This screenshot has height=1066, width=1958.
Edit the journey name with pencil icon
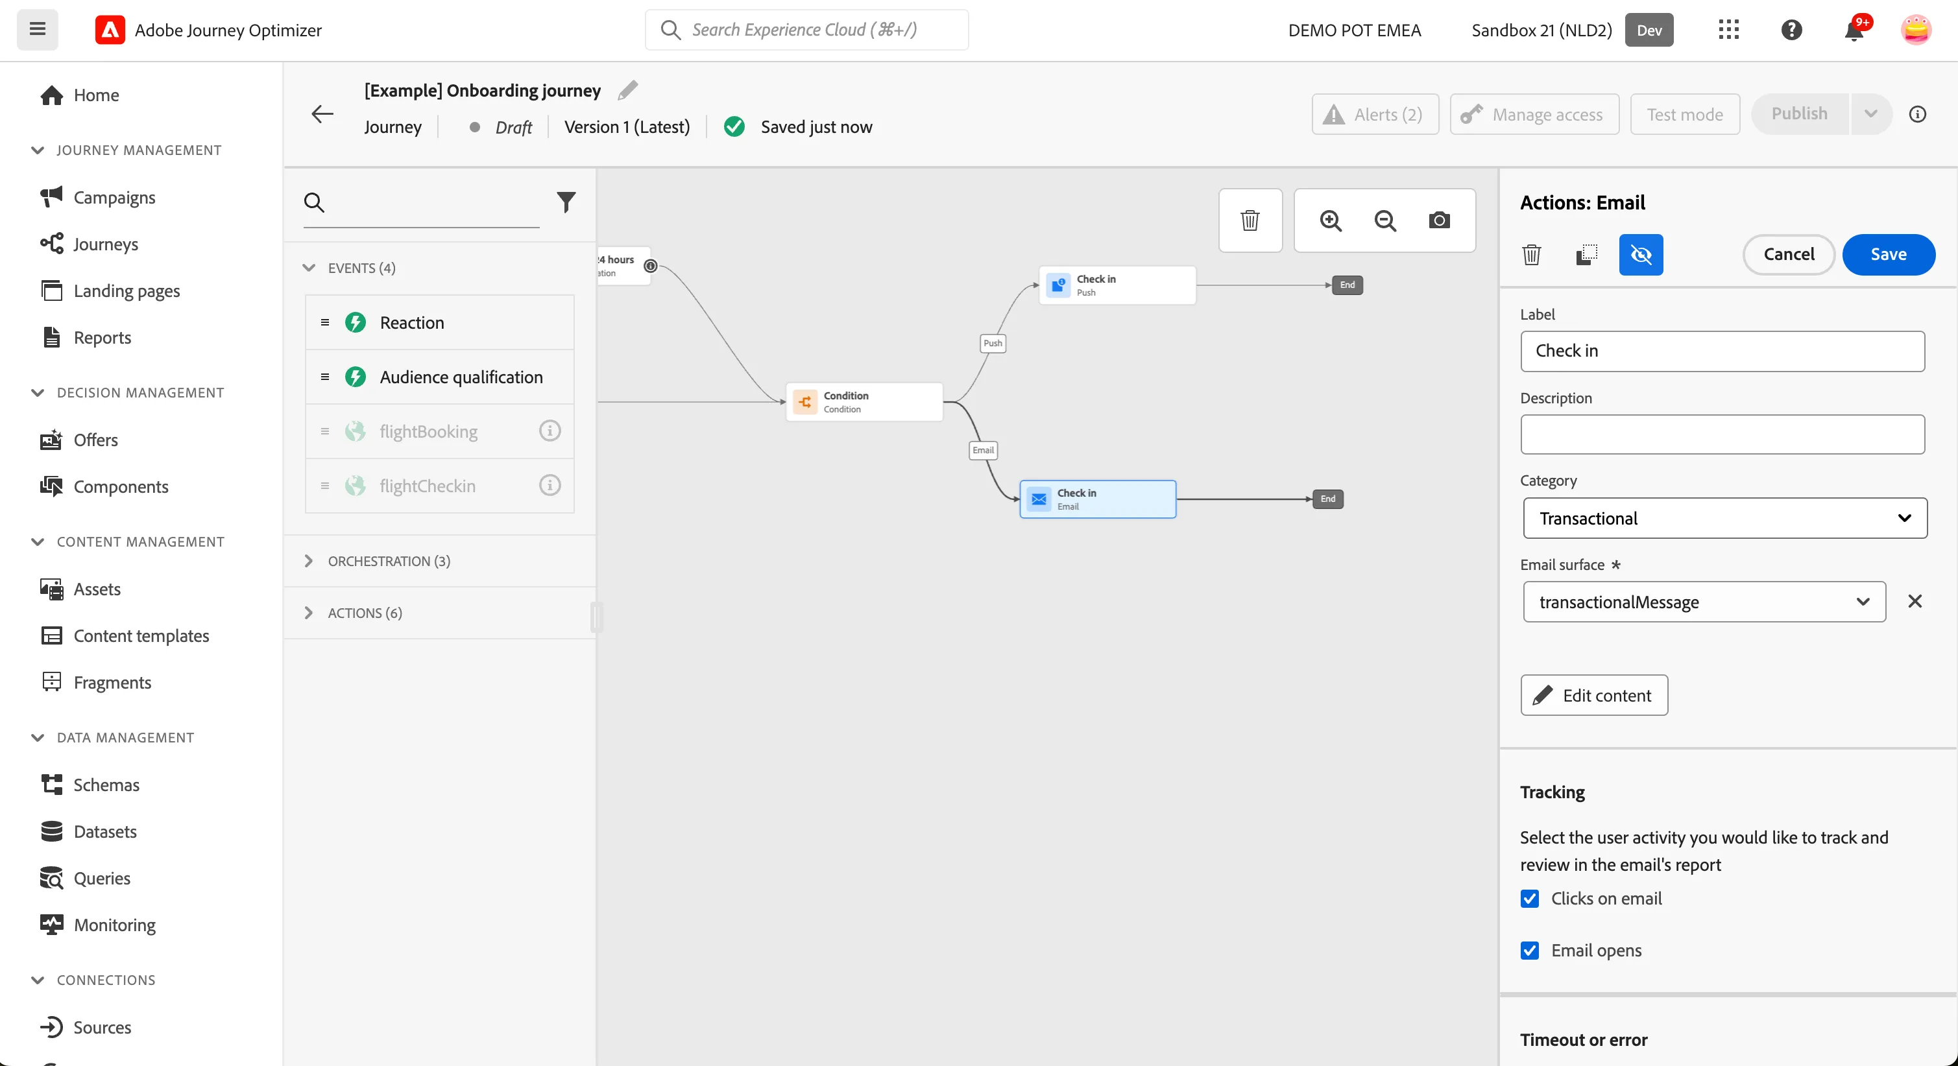pyautogui.click(x=627, y=90)
